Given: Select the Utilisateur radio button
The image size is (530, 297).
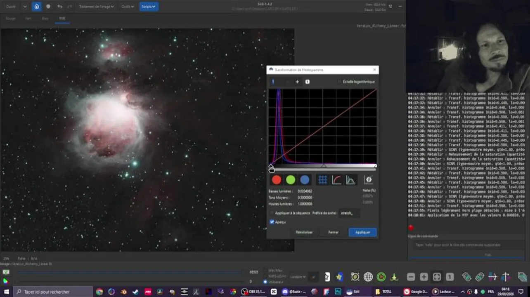Looking at the screenshot, I should 265,282.
